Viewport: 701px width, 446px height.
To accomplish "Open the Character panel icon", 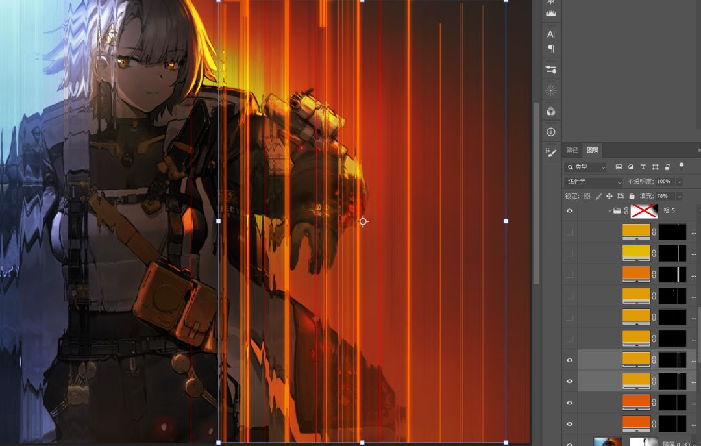I will pos(551,34).
